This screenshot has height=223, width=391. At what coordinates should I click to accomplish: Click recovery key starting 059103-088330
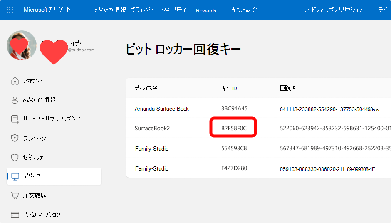click(327, 169)
